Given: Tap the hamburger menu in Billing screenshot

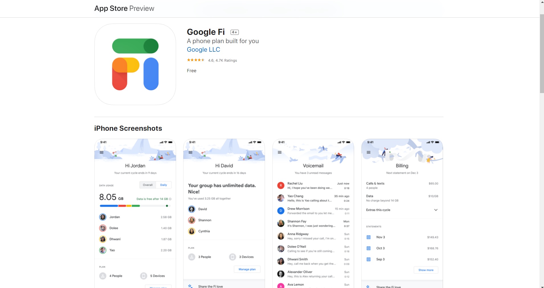Looking at the screenshot, I should [x=368, y=152].
